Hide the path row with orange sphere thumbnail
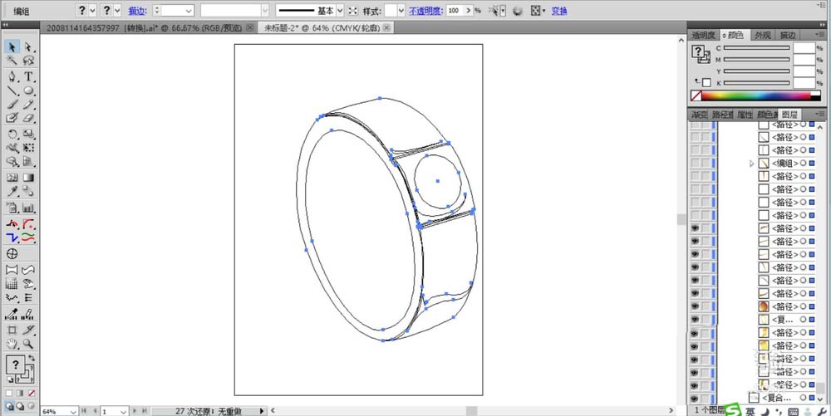This screenshot has width=831, height=416. click(x=694, y=306)
